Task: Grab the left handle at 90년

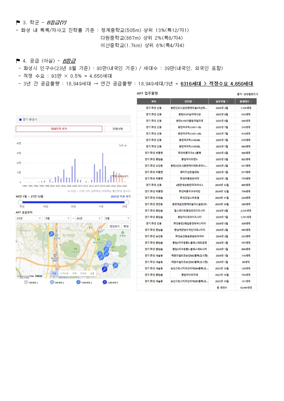Action: [x=20, y=202]
